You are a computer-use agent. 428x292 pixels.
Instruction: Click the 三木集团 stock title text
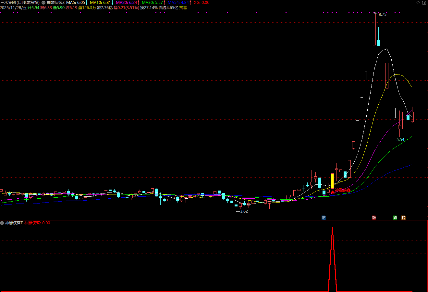[x=8, y=3]
